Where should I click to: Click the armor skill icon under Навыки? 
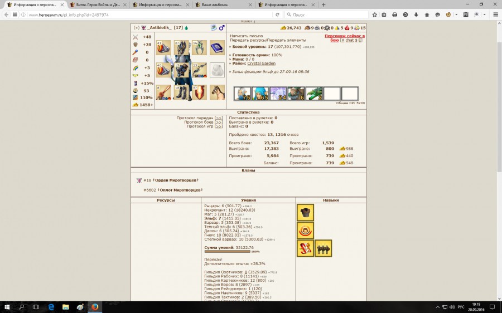[305, 212]
